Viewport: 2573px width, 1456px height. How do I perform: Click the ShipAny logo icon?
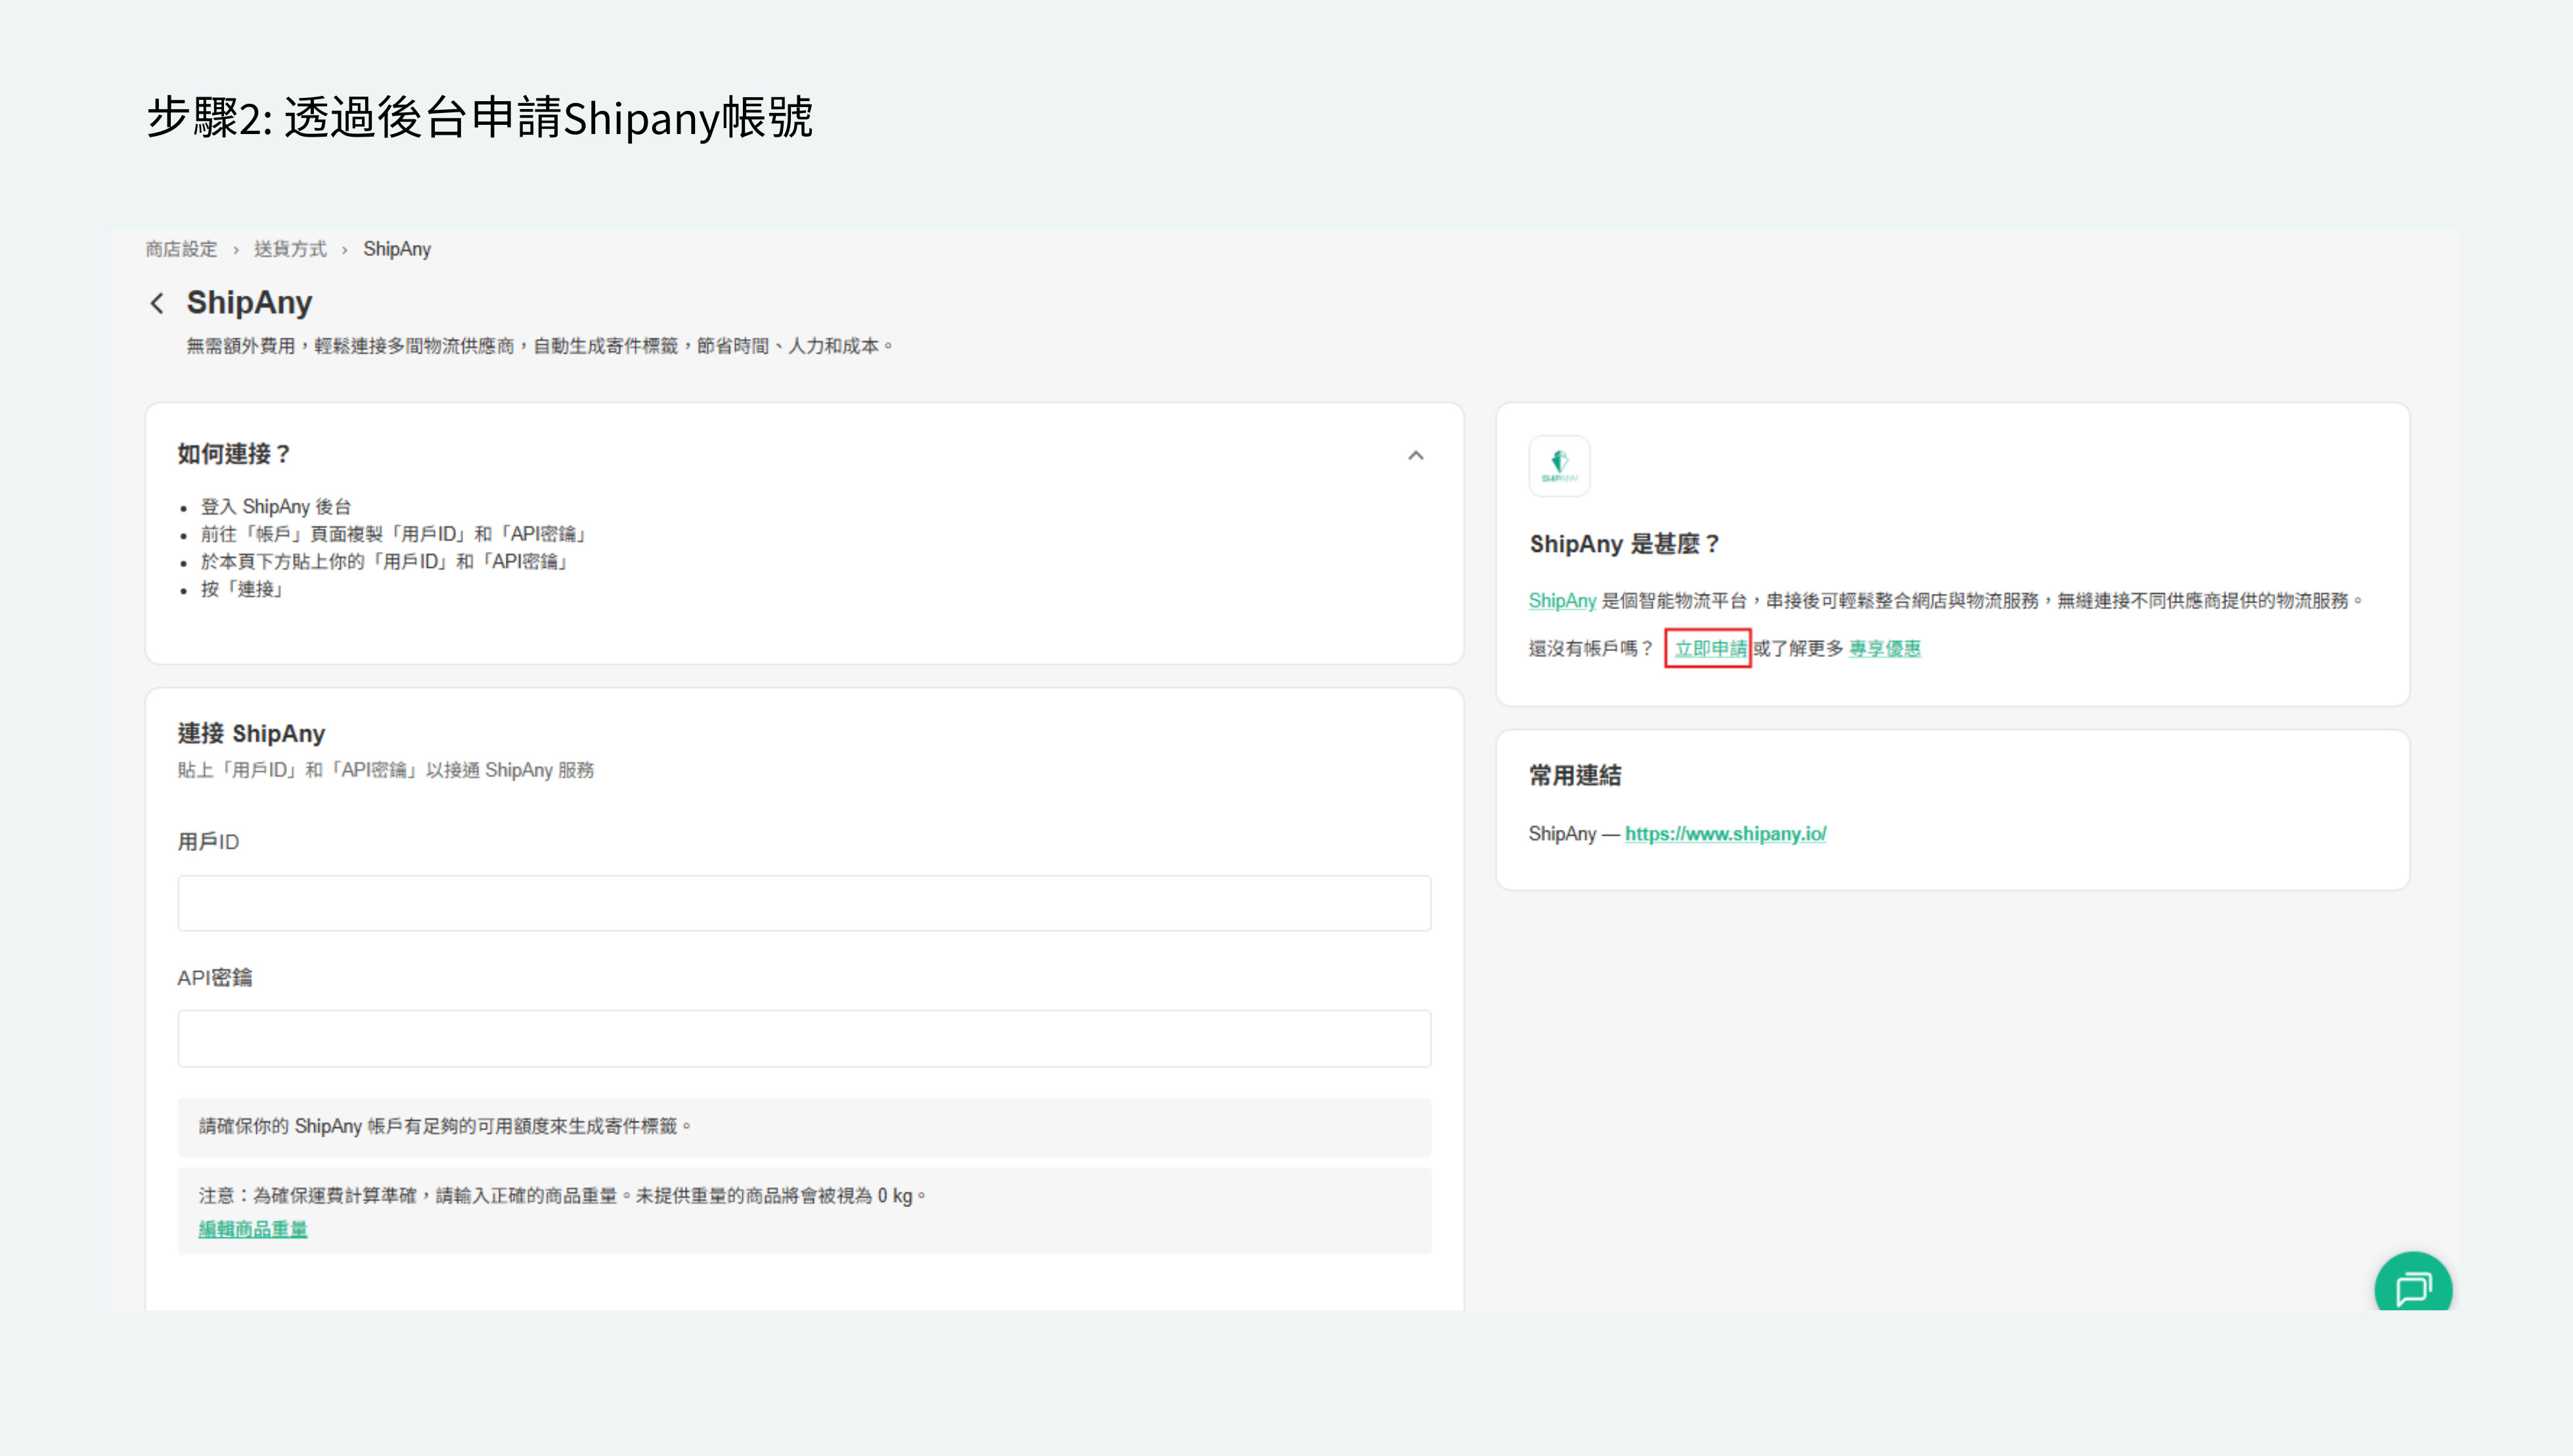[1558, 466]
